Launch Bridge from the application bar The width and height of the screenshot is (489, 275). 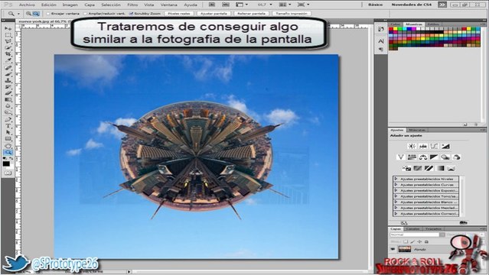point(212,5)
